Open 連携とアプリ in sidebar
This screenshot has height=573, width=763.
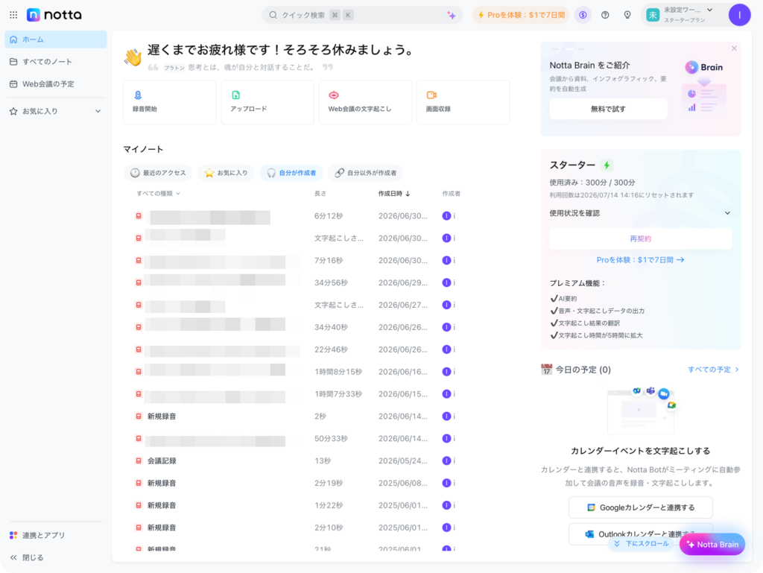[56, 535]
